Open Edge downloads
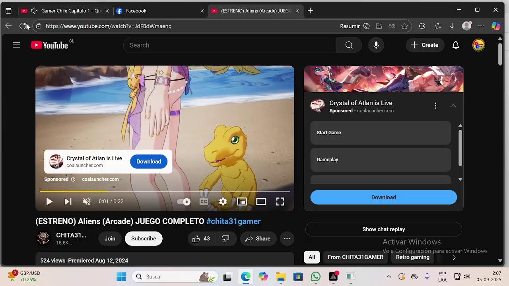Image resolution: width=509 pixels, height=286 pixels. tap(452, 26)
